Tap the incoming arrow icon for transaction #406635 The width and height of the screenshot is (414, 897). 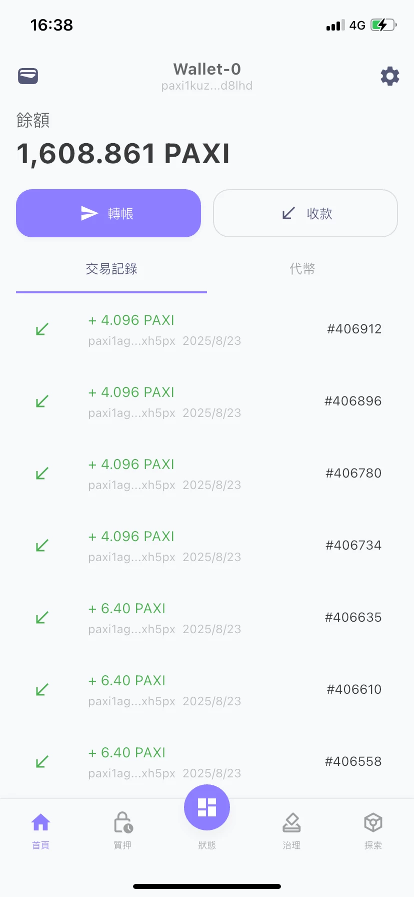(42, 618)
